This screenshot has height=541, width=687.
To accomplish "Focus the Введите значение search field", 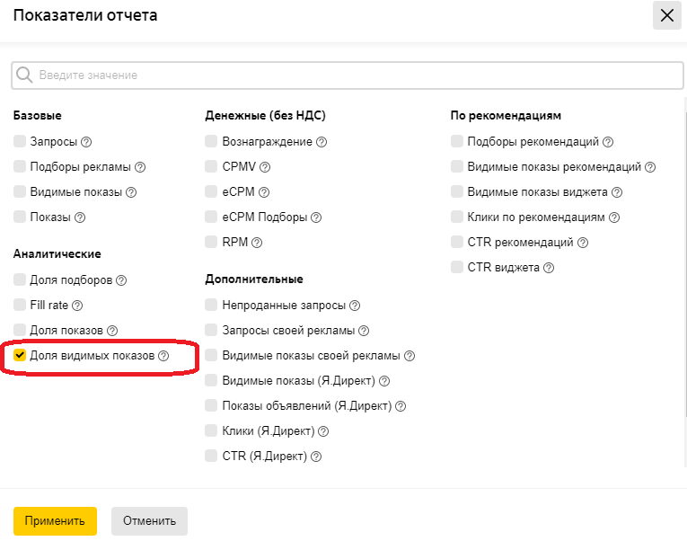I will point(347,75).
